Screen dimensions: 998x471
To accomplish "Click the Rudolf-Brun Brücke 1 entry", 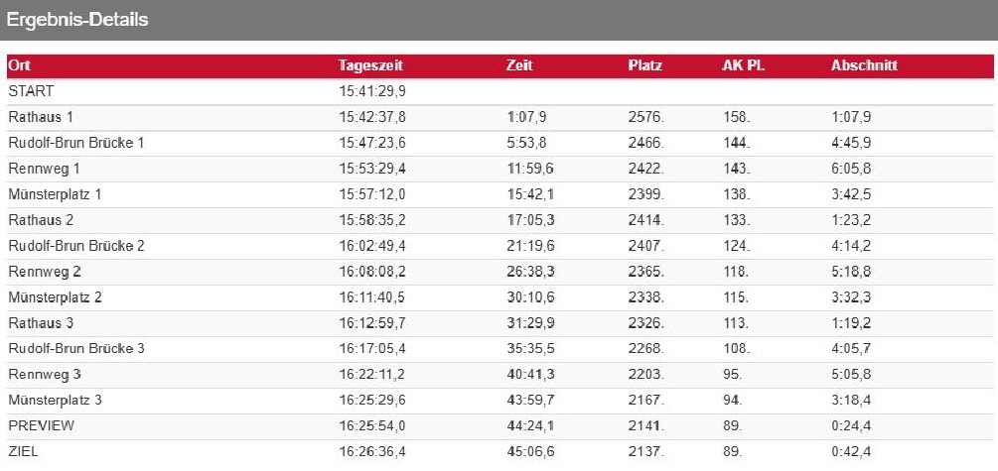I will 76,143.
